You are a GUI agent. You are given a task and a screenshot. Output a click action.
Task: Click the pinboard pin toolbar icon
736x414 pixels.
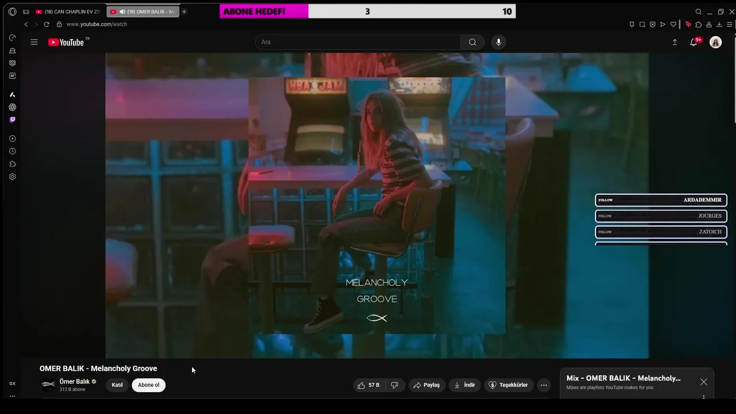(632, 24)
